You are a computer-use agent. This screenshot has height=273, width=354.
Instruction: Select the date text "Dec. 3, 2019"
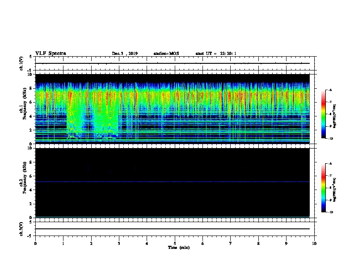(125, 54)
